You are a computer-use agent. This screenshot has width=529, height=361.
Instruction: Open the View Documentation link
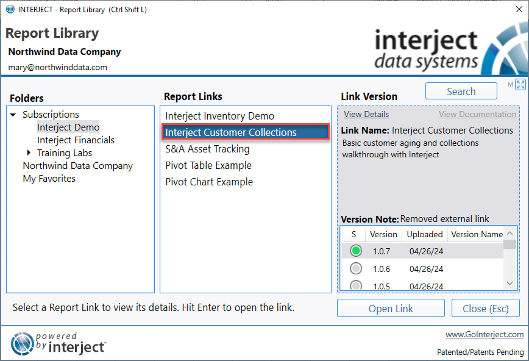pyautogui.click(x=477, y=115)
